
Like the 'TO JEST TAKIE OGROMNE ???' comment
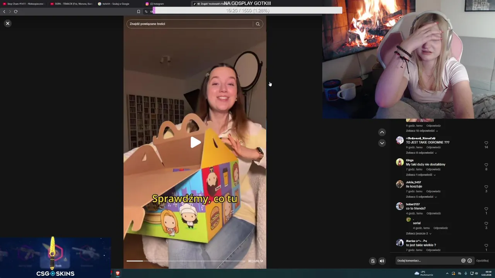click(x=486, y=143)
